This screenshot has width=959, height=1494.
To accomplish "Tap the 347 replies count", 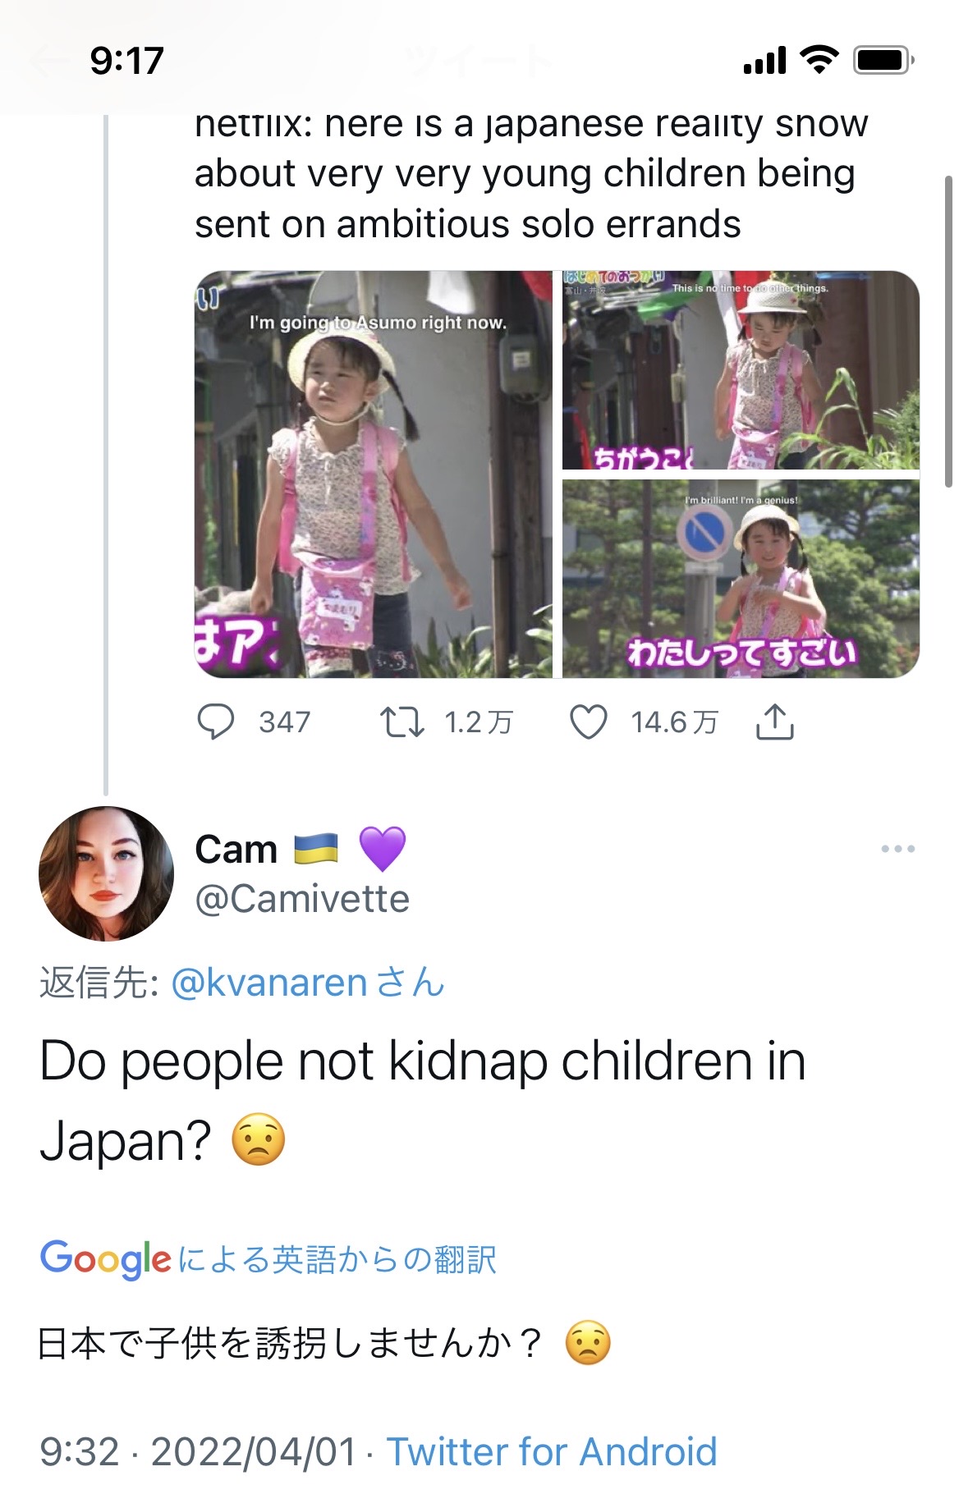I will point(285,722).
